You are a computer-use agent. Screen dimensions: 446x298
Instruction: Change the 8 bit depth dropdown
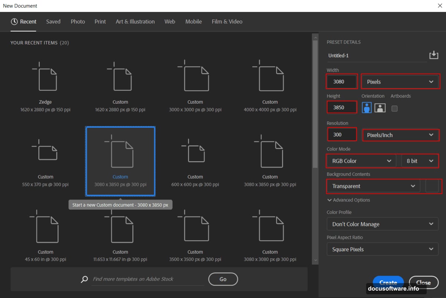419,161
